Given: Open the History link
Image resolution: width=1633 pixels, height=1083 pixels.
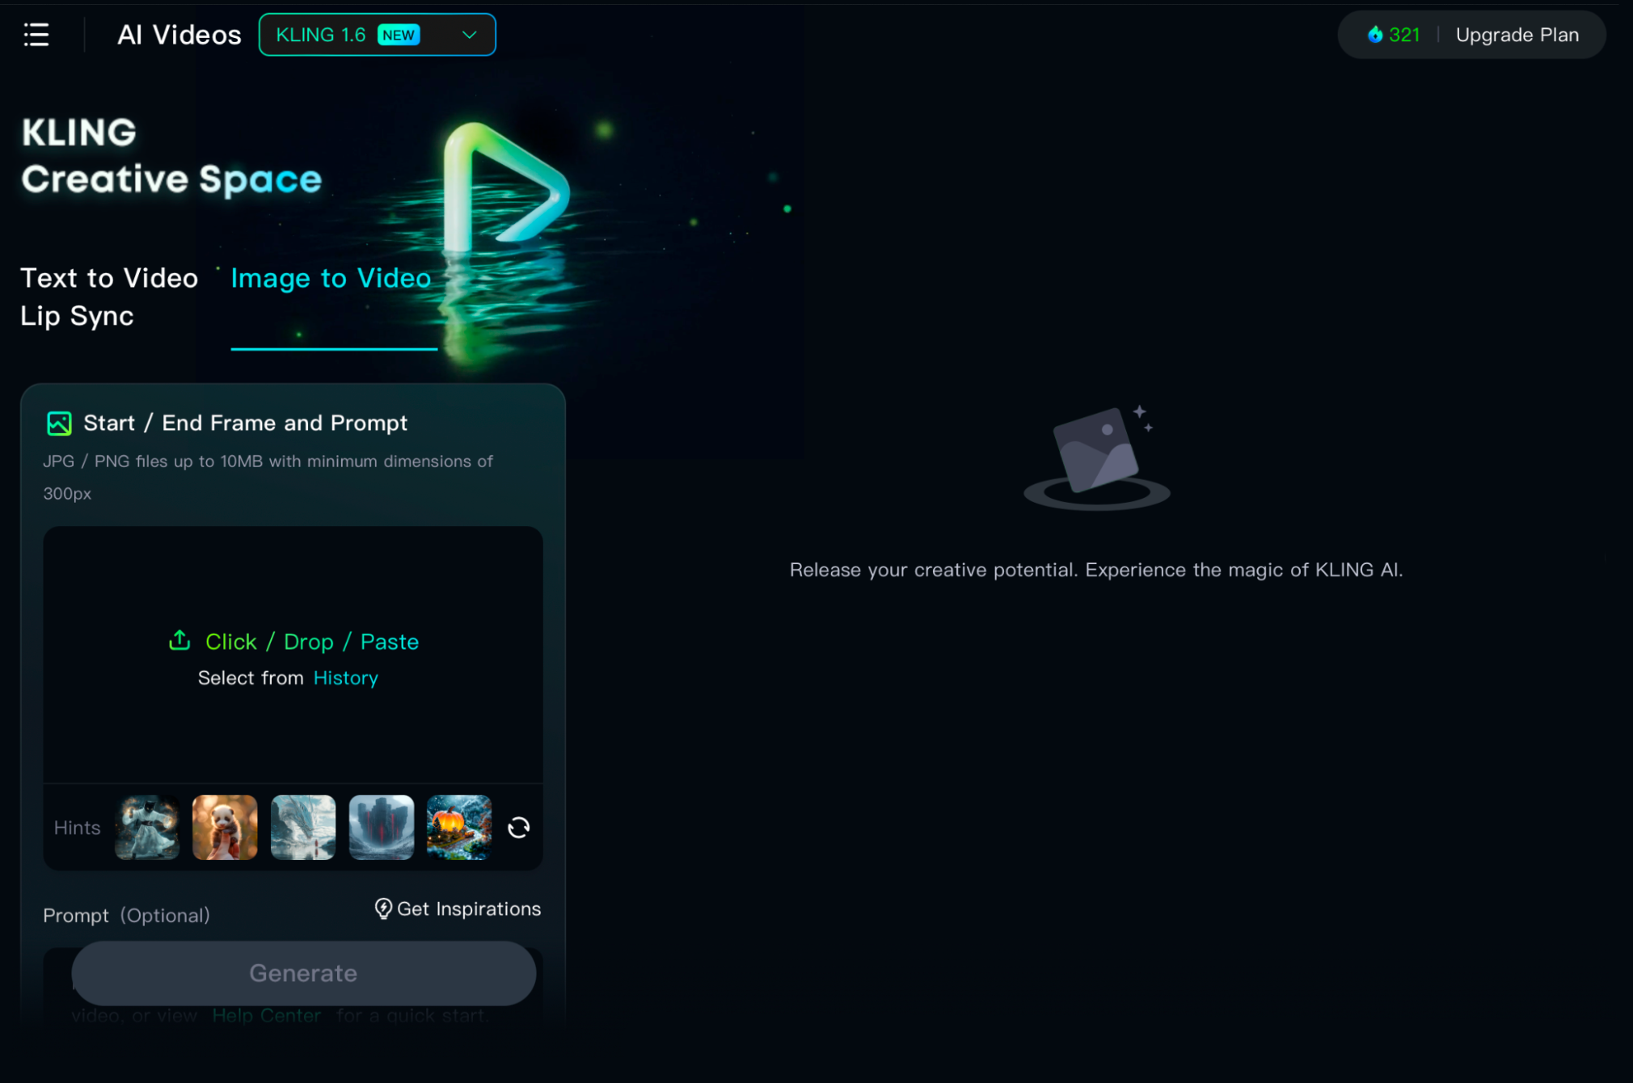Looking at the screenshot, I should coord(345,678).
